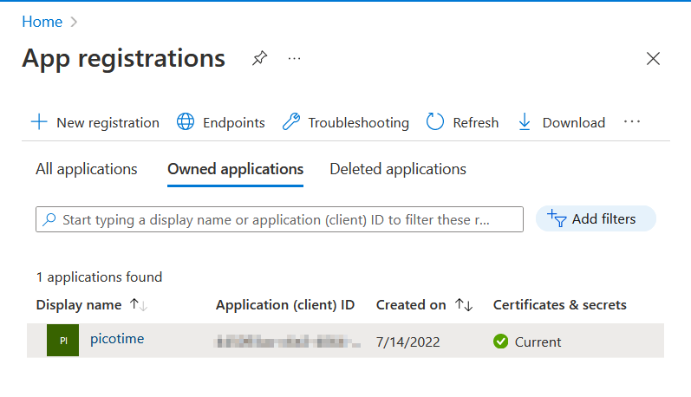Click the picotime PI app icon
This screenshot has width=691, height=397.
62,341
